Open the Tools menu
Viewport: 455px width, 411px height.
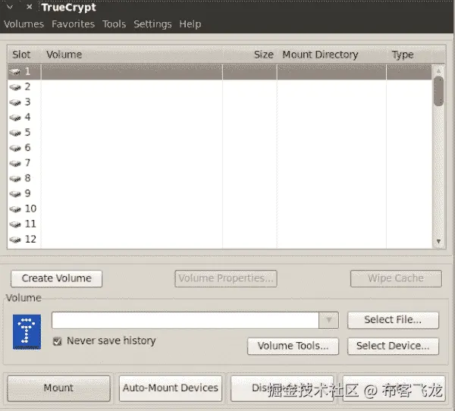tap(114, 24)
